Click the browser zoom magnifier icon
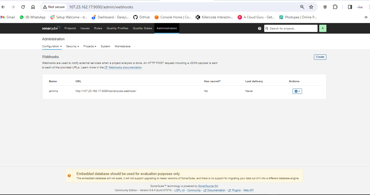Screen dimensions: 370x195 pyautogui.click(x=302, y=7)
